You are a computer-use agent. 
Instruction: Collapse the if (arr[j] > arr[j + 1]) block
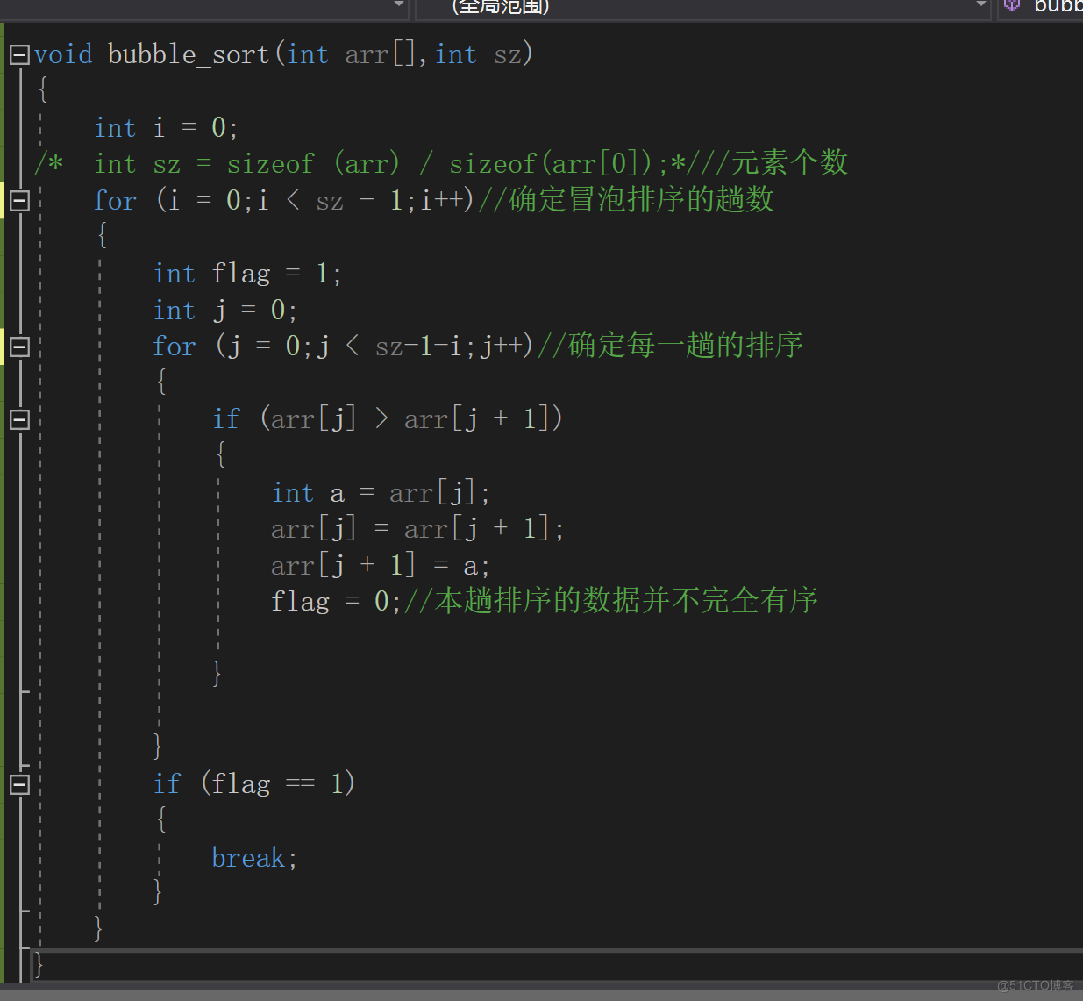point(19,419)
